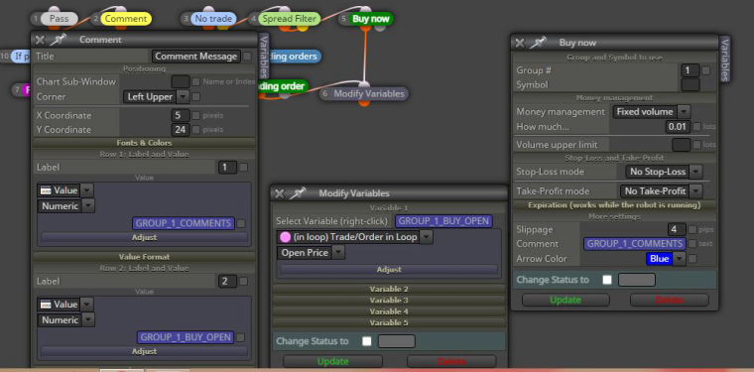Click the How much lots field
The height and width of the screenshot is (372, 754).
pos(678,127)
